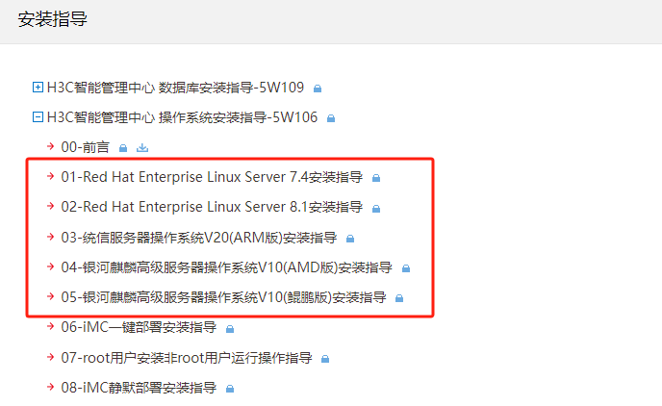The height and width of the screenshot is (406, 662).
Task: Open 04-银河麒麟高级服务器操作系统V10(AMD版)安装指导
Action: [227, 267]
